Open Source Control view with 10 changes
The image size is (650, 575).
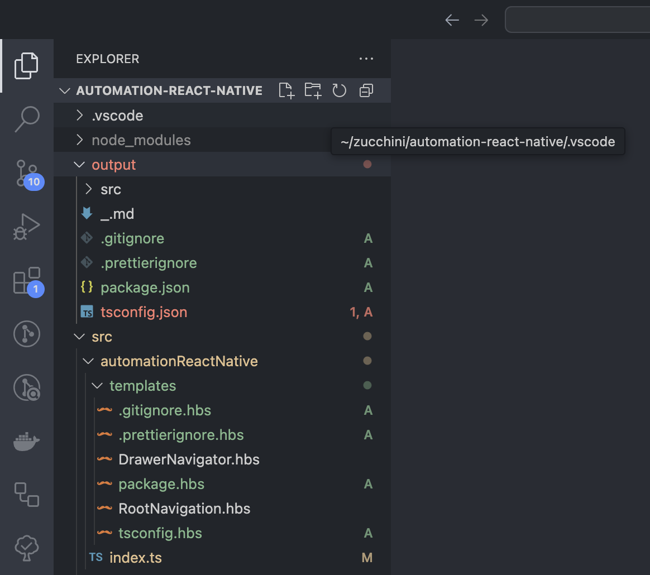click(x=27, y=173)
